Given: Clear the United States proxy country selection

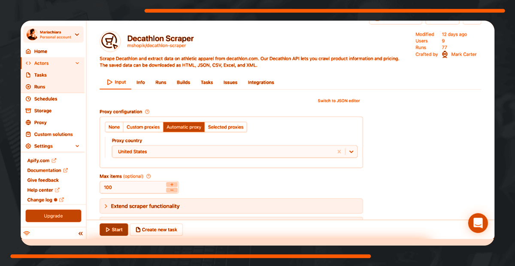Looking at the screenshot, I should (x=339, y=152).
